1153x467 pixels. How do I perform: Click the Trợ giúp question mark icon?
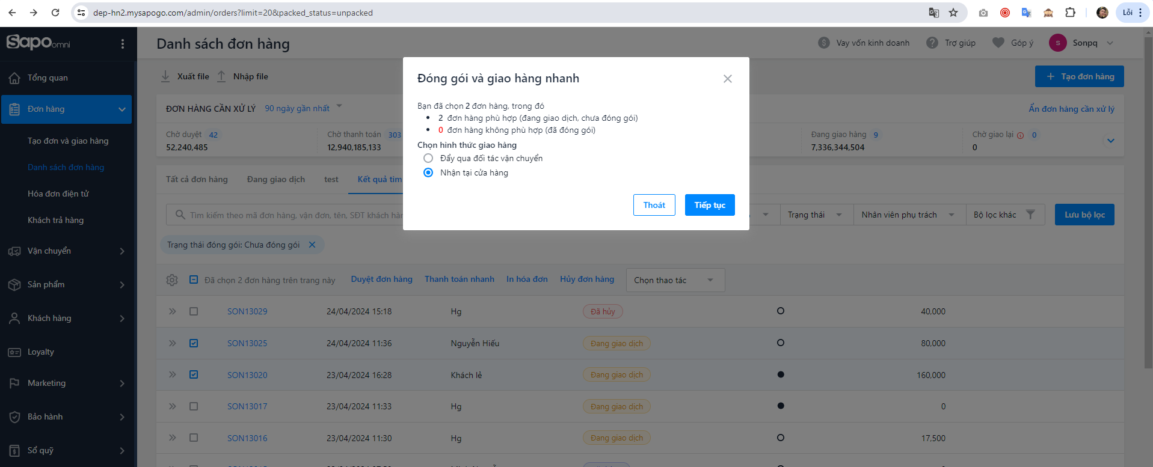(x=932, y=43)
